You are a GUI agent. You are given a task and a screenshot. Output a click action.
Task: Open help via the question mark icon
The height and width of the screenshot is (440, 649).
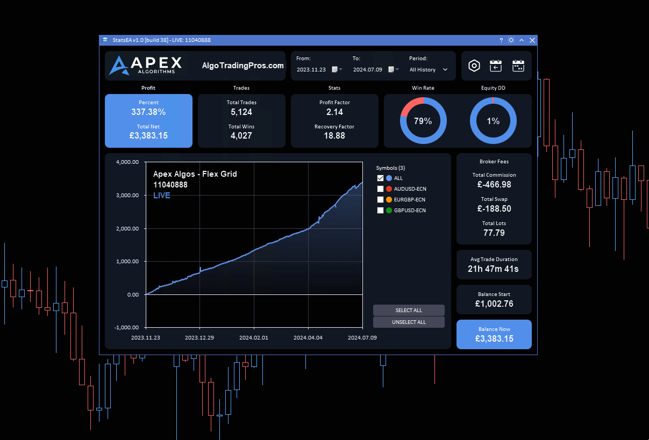pos(501,40)
